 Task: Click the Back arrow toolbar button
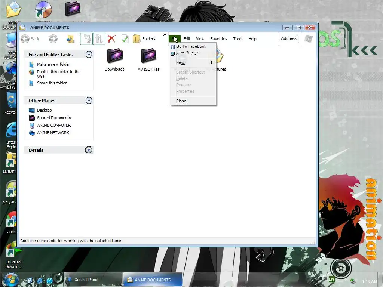click(30, 39)
